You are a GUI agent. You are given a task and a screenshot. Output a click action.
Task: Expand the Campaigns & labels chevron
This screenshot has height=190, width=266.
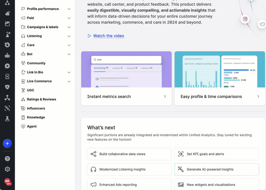[x=69, y=27]
